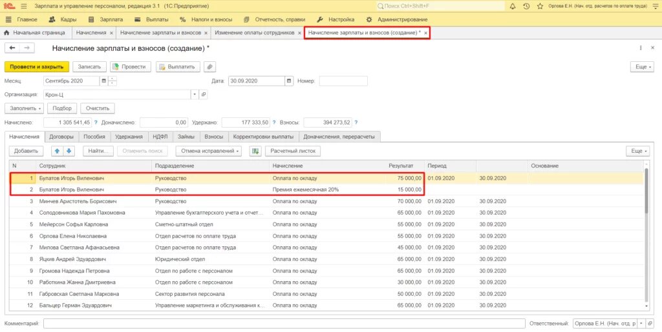Click the help question mark next to Начислено
The width and height of the screenshot is (662, 332).
[96, 122]
